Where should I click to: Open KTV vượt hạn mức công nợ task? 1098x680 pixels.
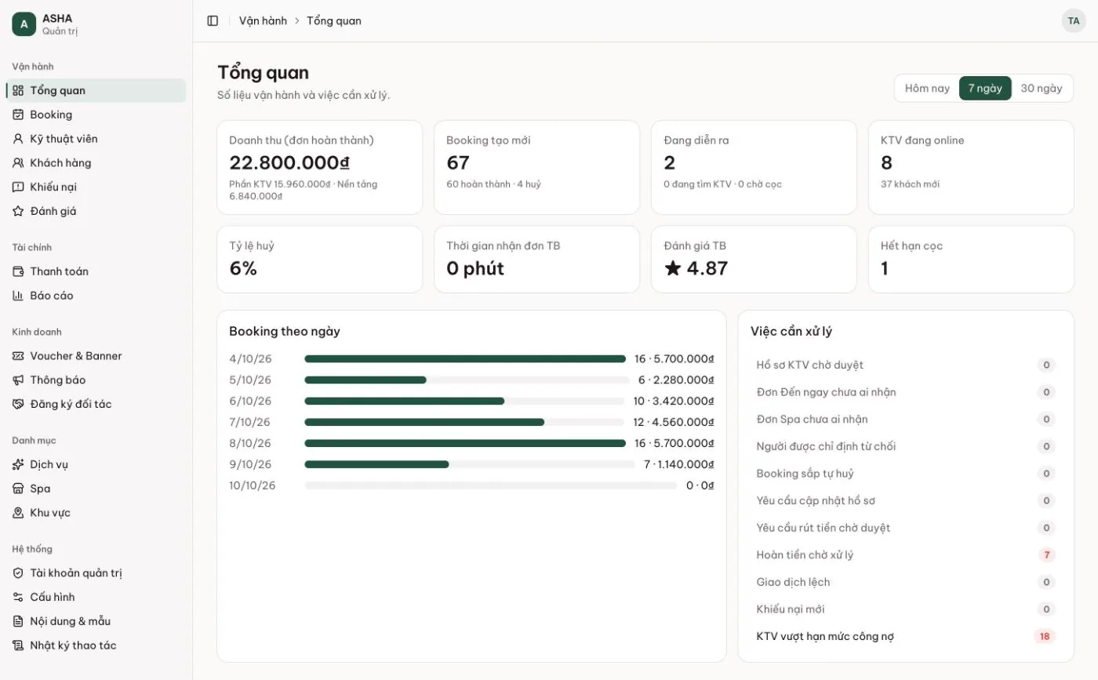coord(906,636)
